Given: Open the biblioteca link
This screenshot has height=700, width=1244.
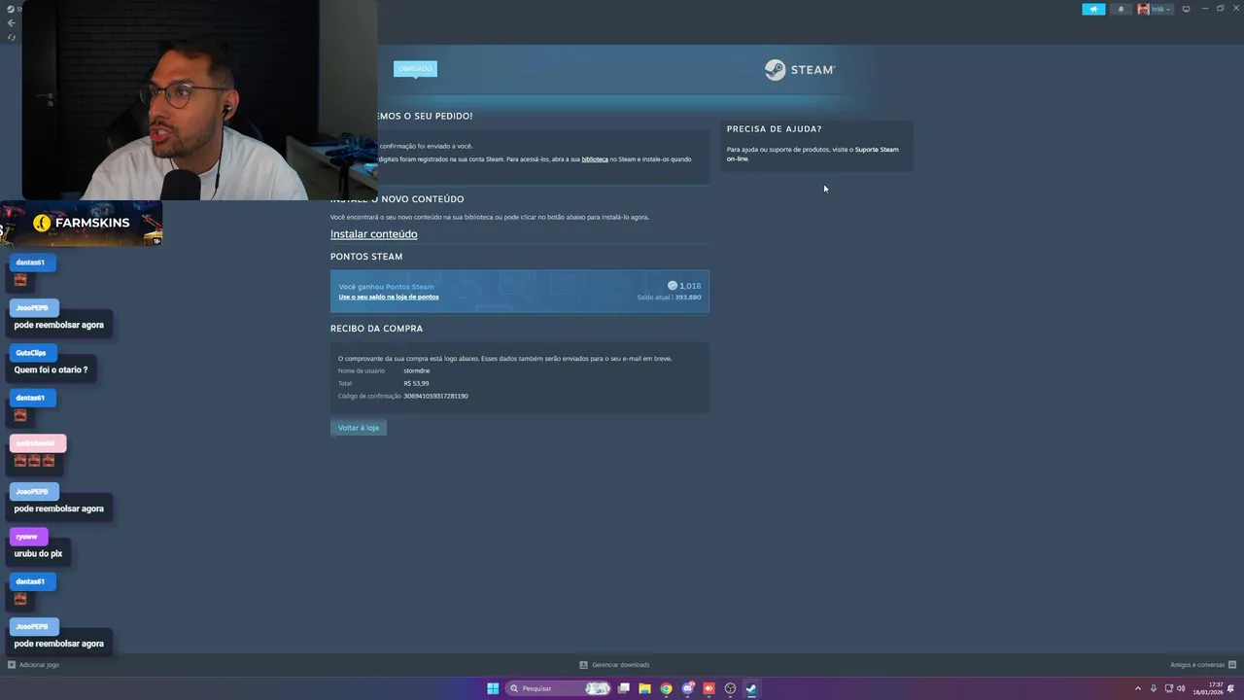Looking at the screenshot, I should (595, 159).
